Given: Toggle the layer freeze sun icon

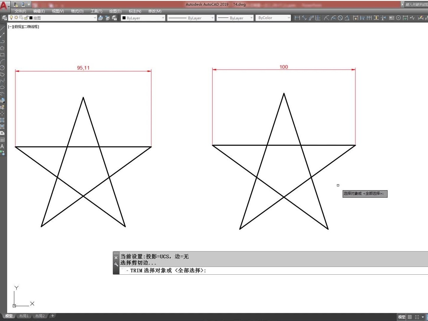Looking at the screenshot, I should click(x=16, y=18).
